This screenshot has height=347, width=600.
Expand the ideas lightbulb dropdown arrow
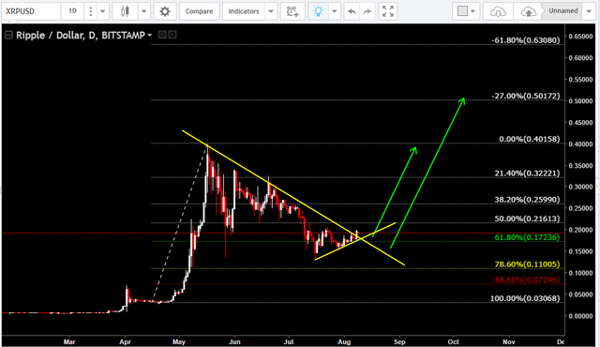click(x=335, y=11)
